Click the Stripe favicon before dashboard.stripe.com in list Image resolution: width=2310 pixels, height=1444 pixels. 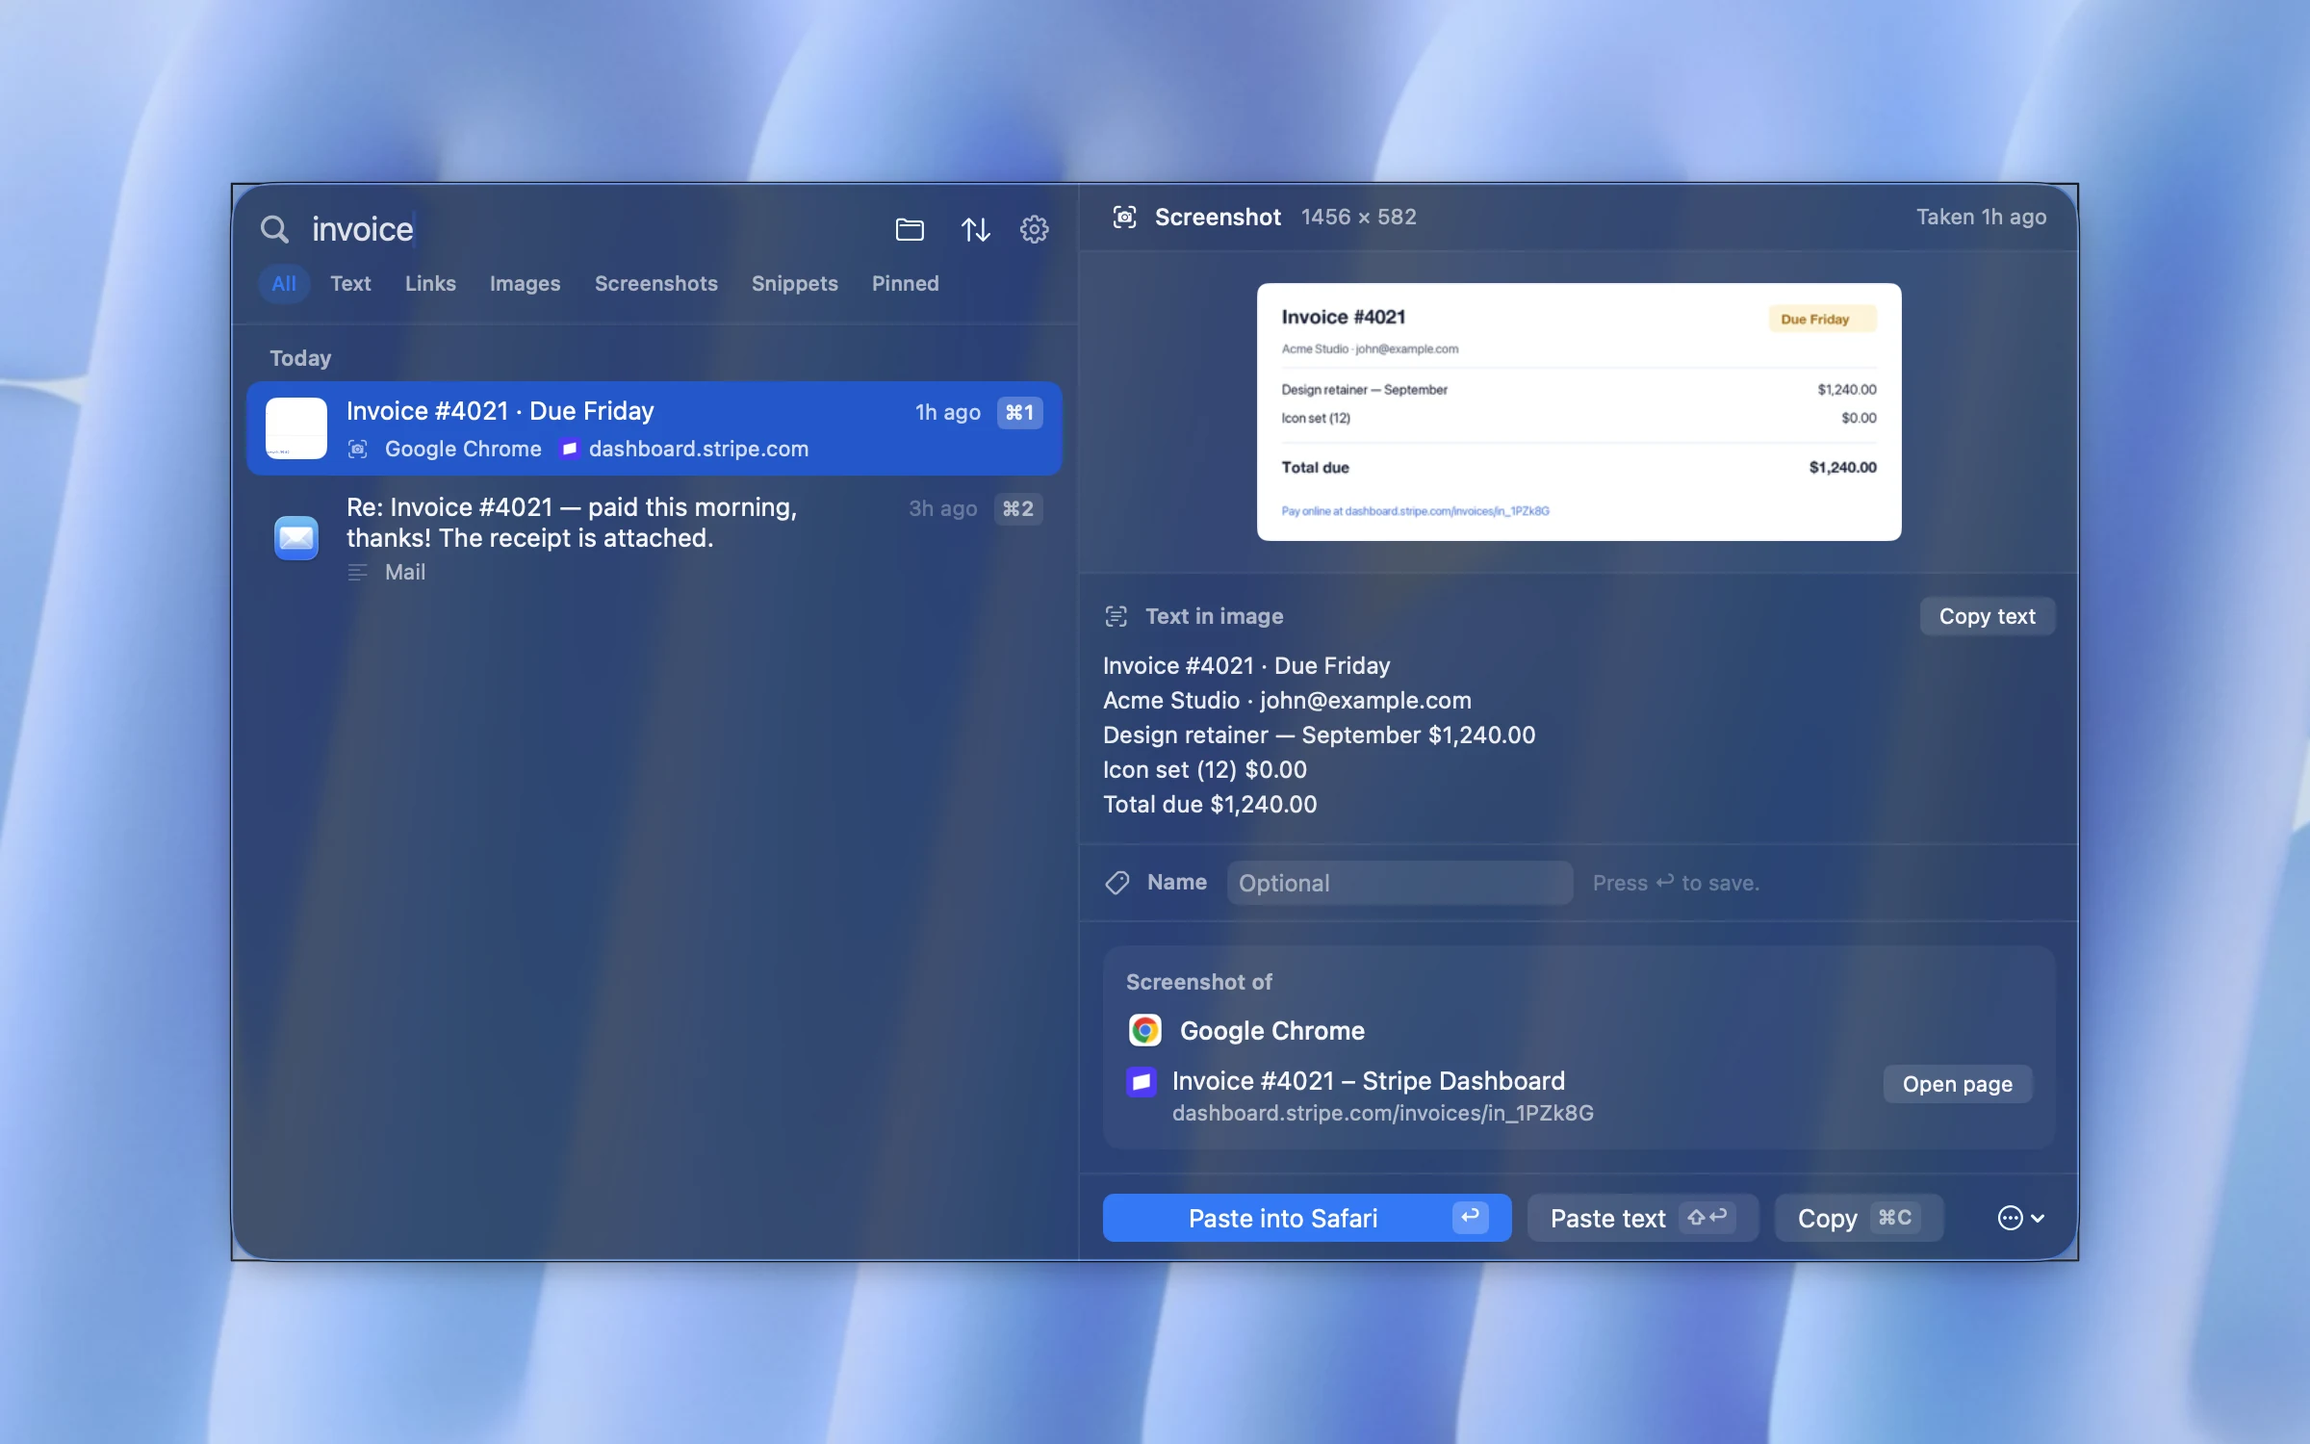click(x=569, y=449)
